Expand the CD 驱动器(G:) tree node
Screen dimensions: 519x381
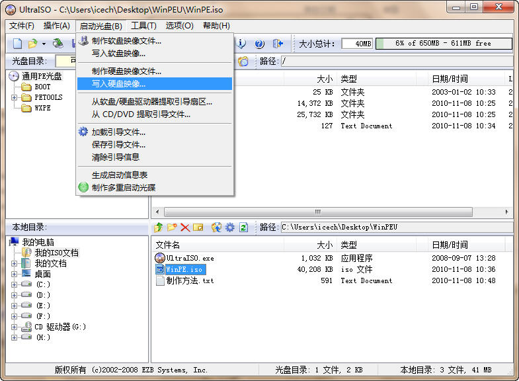(15, 327)
